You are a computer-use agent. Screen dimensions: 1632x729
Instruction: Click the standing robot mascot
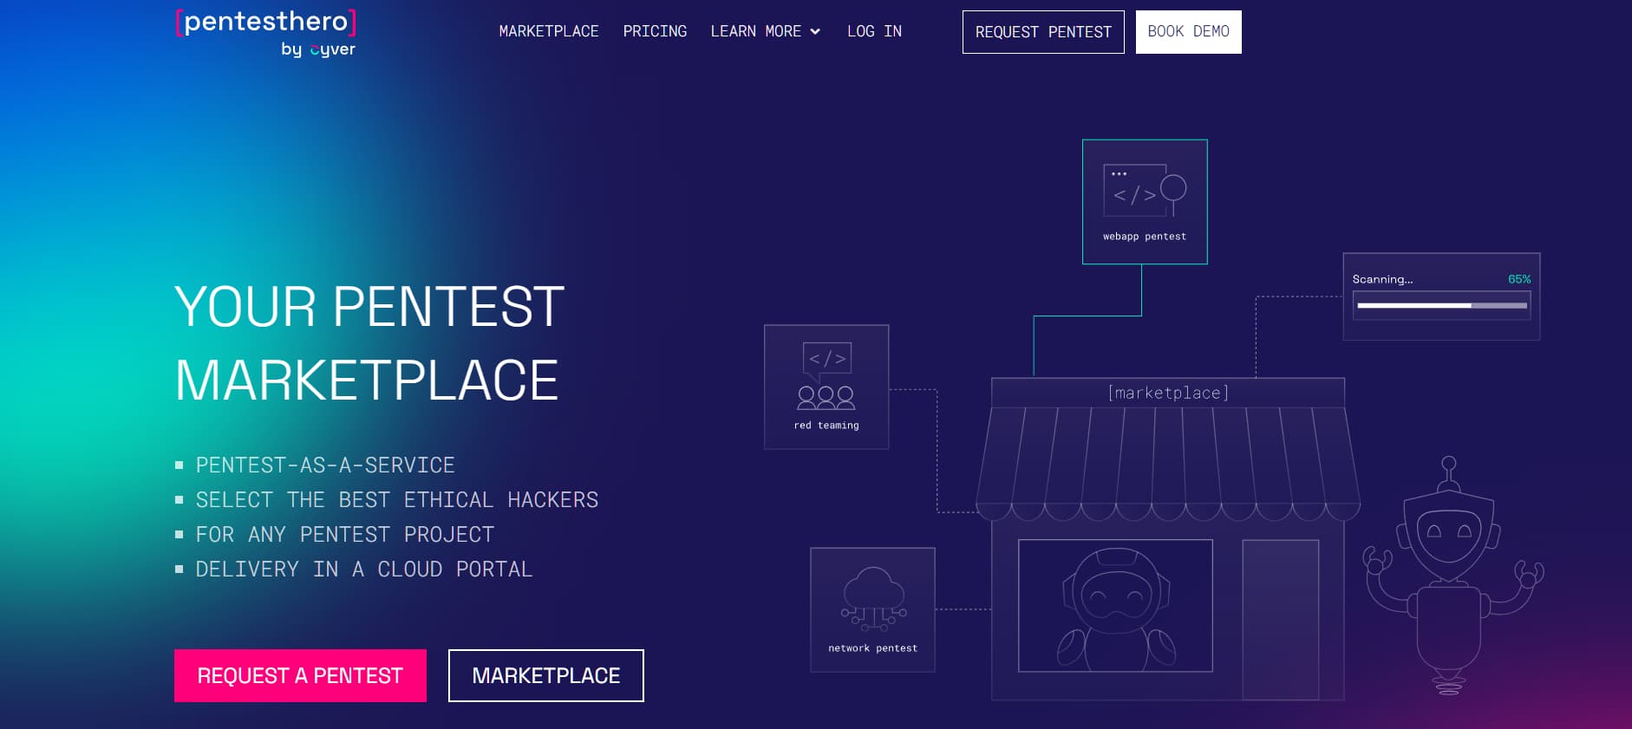point(1452,576)
